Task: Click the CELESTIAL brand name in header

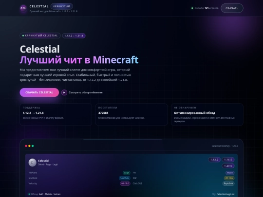Action: [39, 6]
